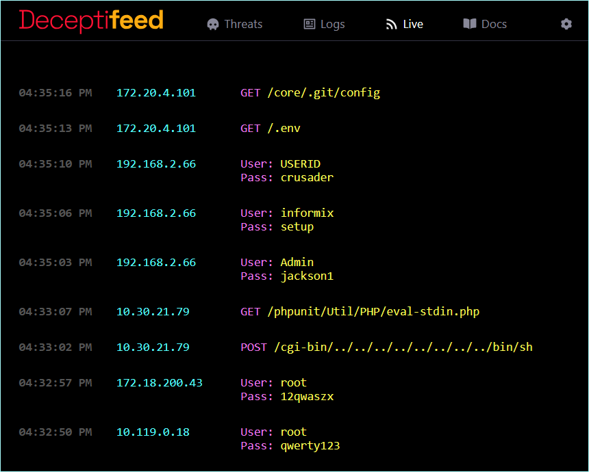Click the GET /core/.git/config request
Viewport: 589px width, 472px height.
[x=310, y=93]
